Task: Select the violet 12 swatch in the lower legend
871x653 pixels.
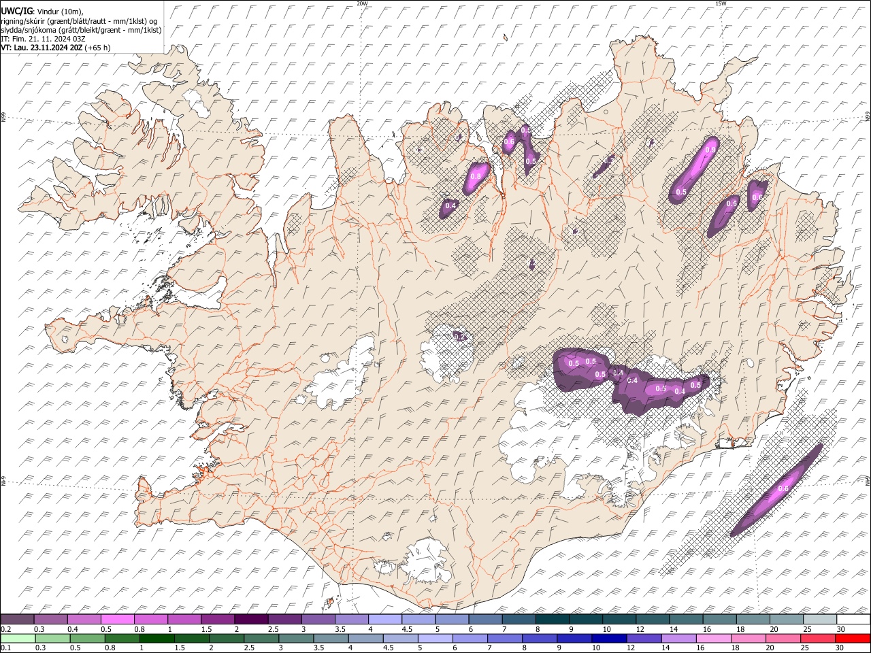Action: 643,638
